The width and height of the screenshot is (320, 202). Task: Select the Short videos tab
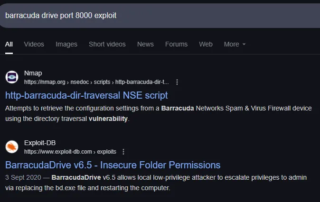[x=107, y=44]
